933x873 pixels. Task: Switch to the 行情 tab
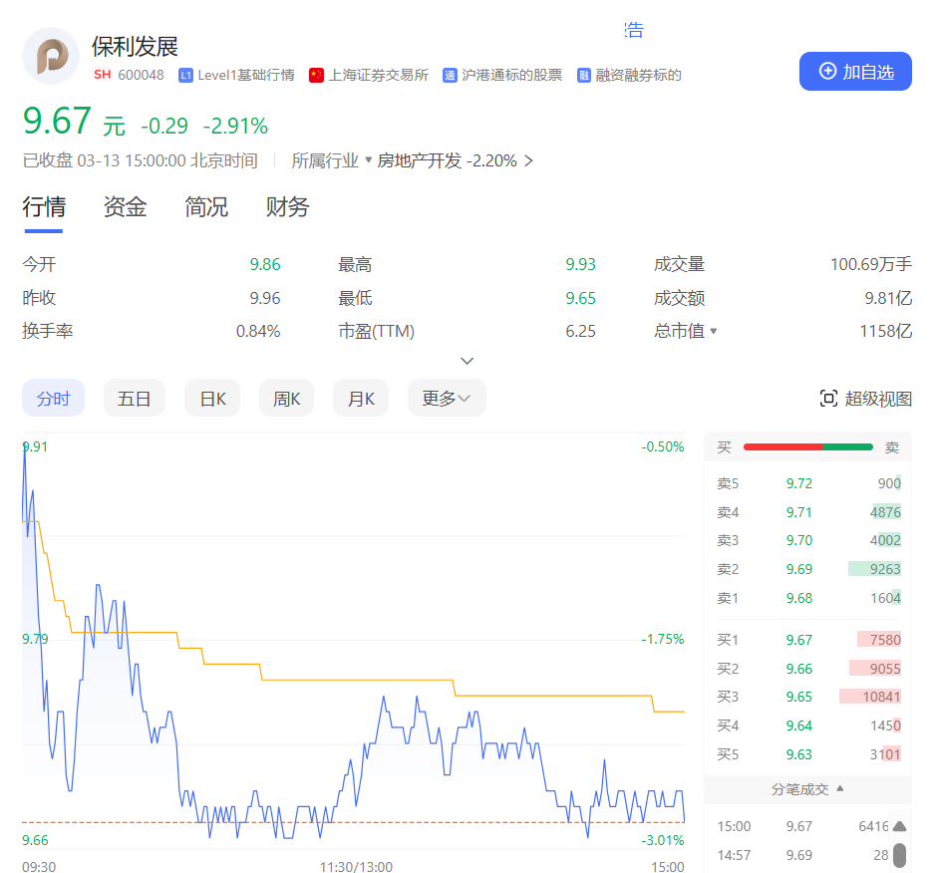tap(44, 207)
